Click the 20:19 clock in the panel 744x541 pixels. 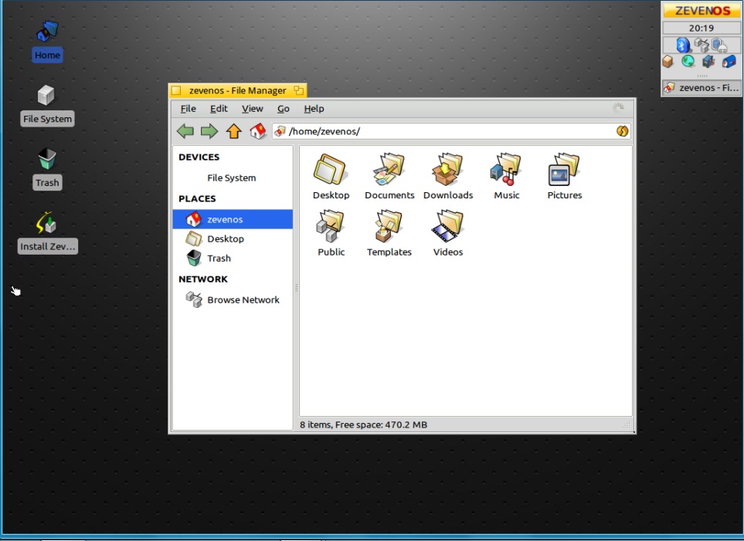[702, 28]
